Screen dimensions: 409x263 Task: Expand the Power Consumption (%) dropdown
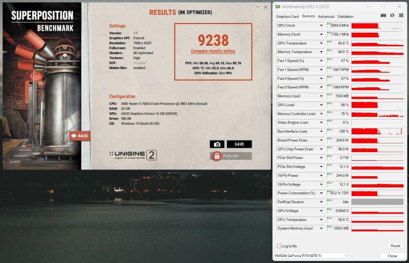pyautogui.click(x=321, y=193)
